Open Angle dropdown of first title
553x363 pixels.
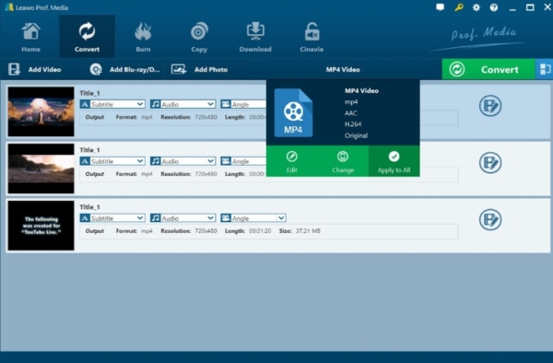point(243,104)
